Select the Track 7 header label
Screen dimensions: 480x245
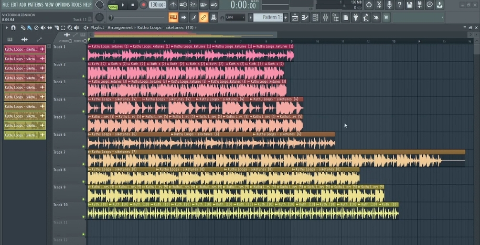(x=59, y=152)
